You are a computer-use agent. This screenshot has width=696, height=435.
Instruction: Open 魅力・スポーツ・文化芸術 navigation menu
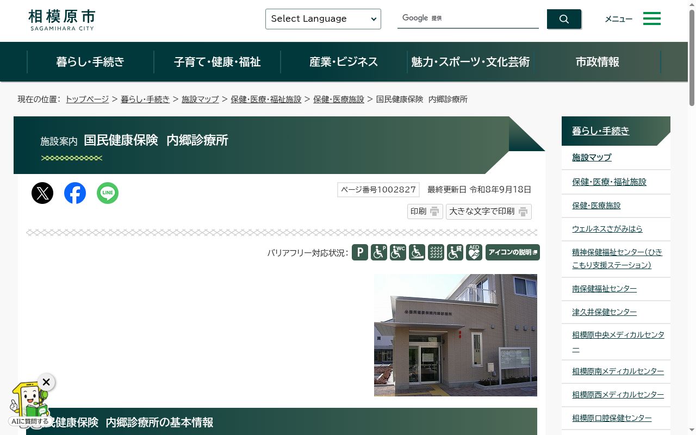[470, 62]
